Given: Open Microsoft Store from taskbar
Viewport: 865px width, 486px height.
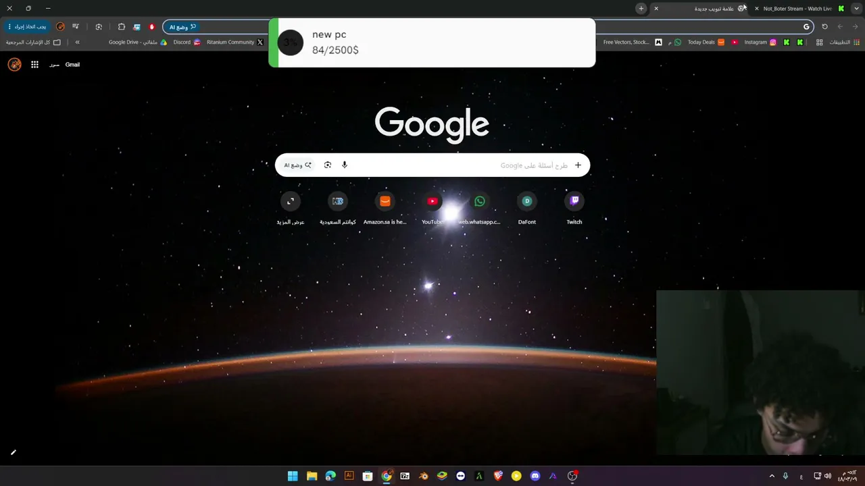Looking at the screenshot, I should (368, 476).
